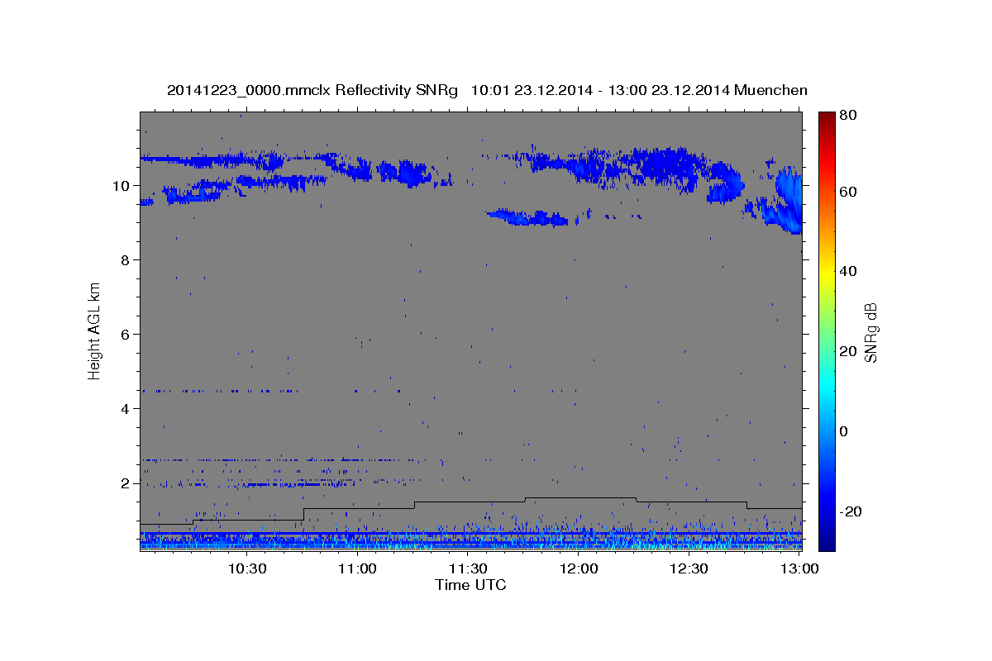The image size is (992, 661).
Task: Click the colorbar value 40
Action: coord(849,271)
